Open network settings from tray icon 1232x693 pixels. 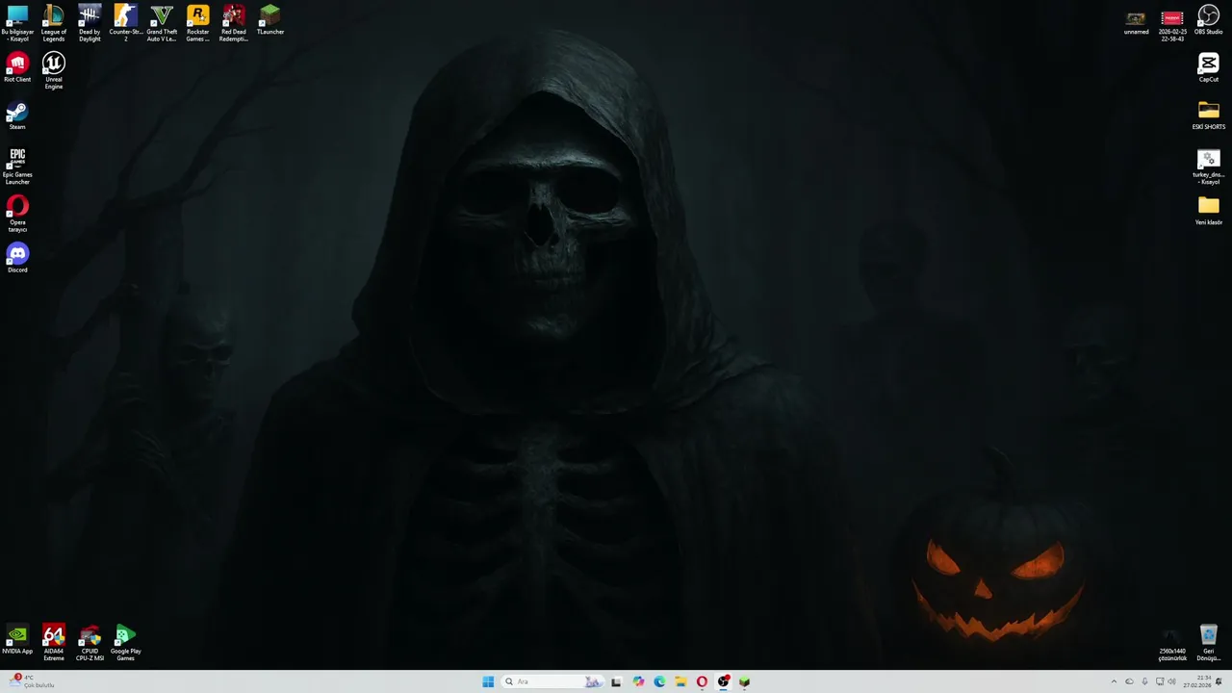pos(1159,681)
